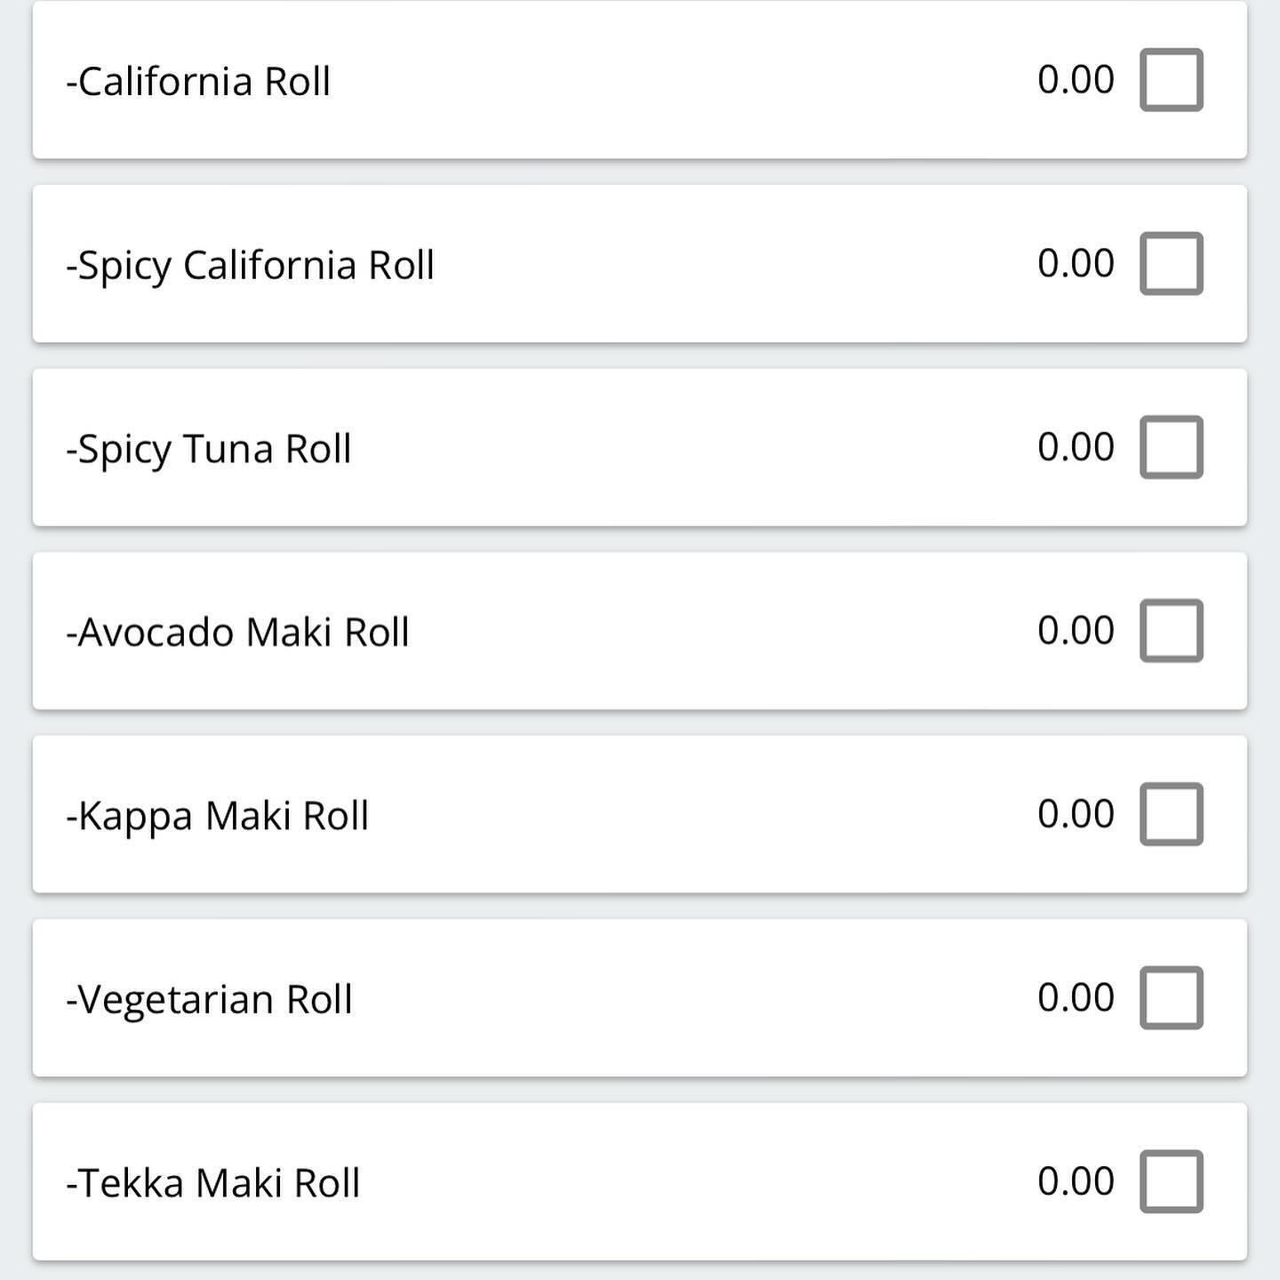Click the 0.00 price for Avocado Maki Roll

click(x=1076, y=630)
